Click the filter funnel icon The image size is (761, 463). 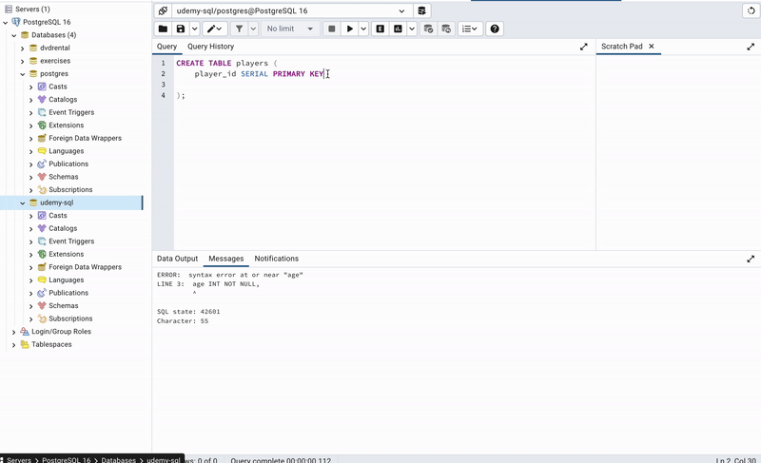240,29
